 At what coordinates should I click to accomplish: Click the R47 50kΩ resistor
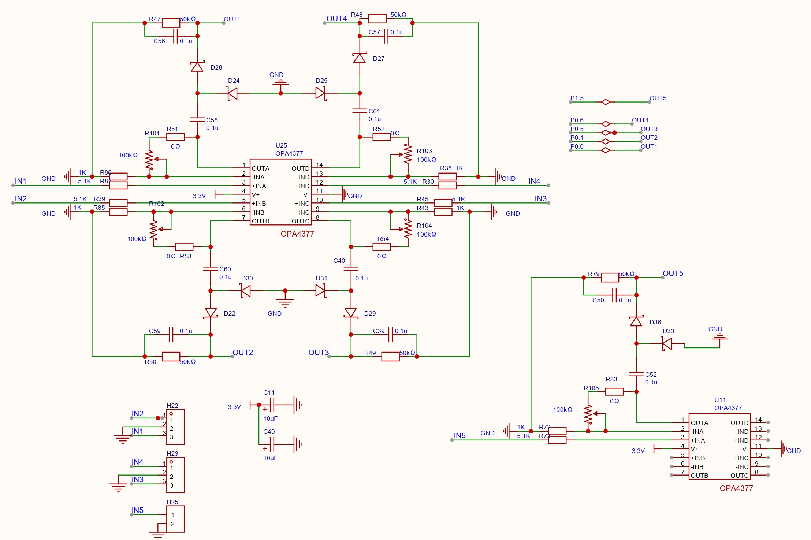click(171, 23)
